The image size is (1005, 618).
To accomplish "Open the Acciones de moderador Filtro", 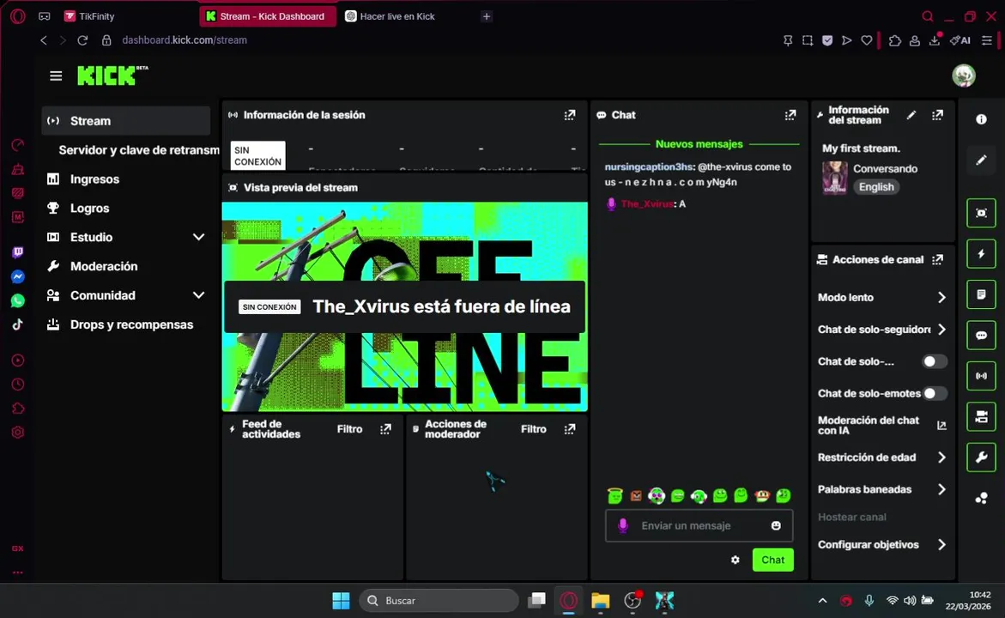I will [x=533, y=429].
